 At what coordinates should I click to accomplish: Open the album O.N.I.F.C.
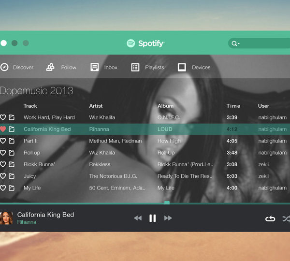169,117
